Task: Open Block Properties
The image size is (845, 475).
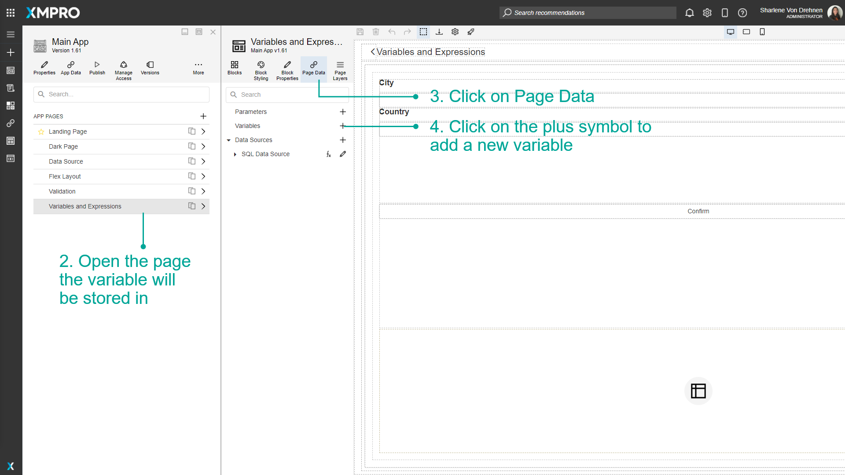Action: [287, 69]
